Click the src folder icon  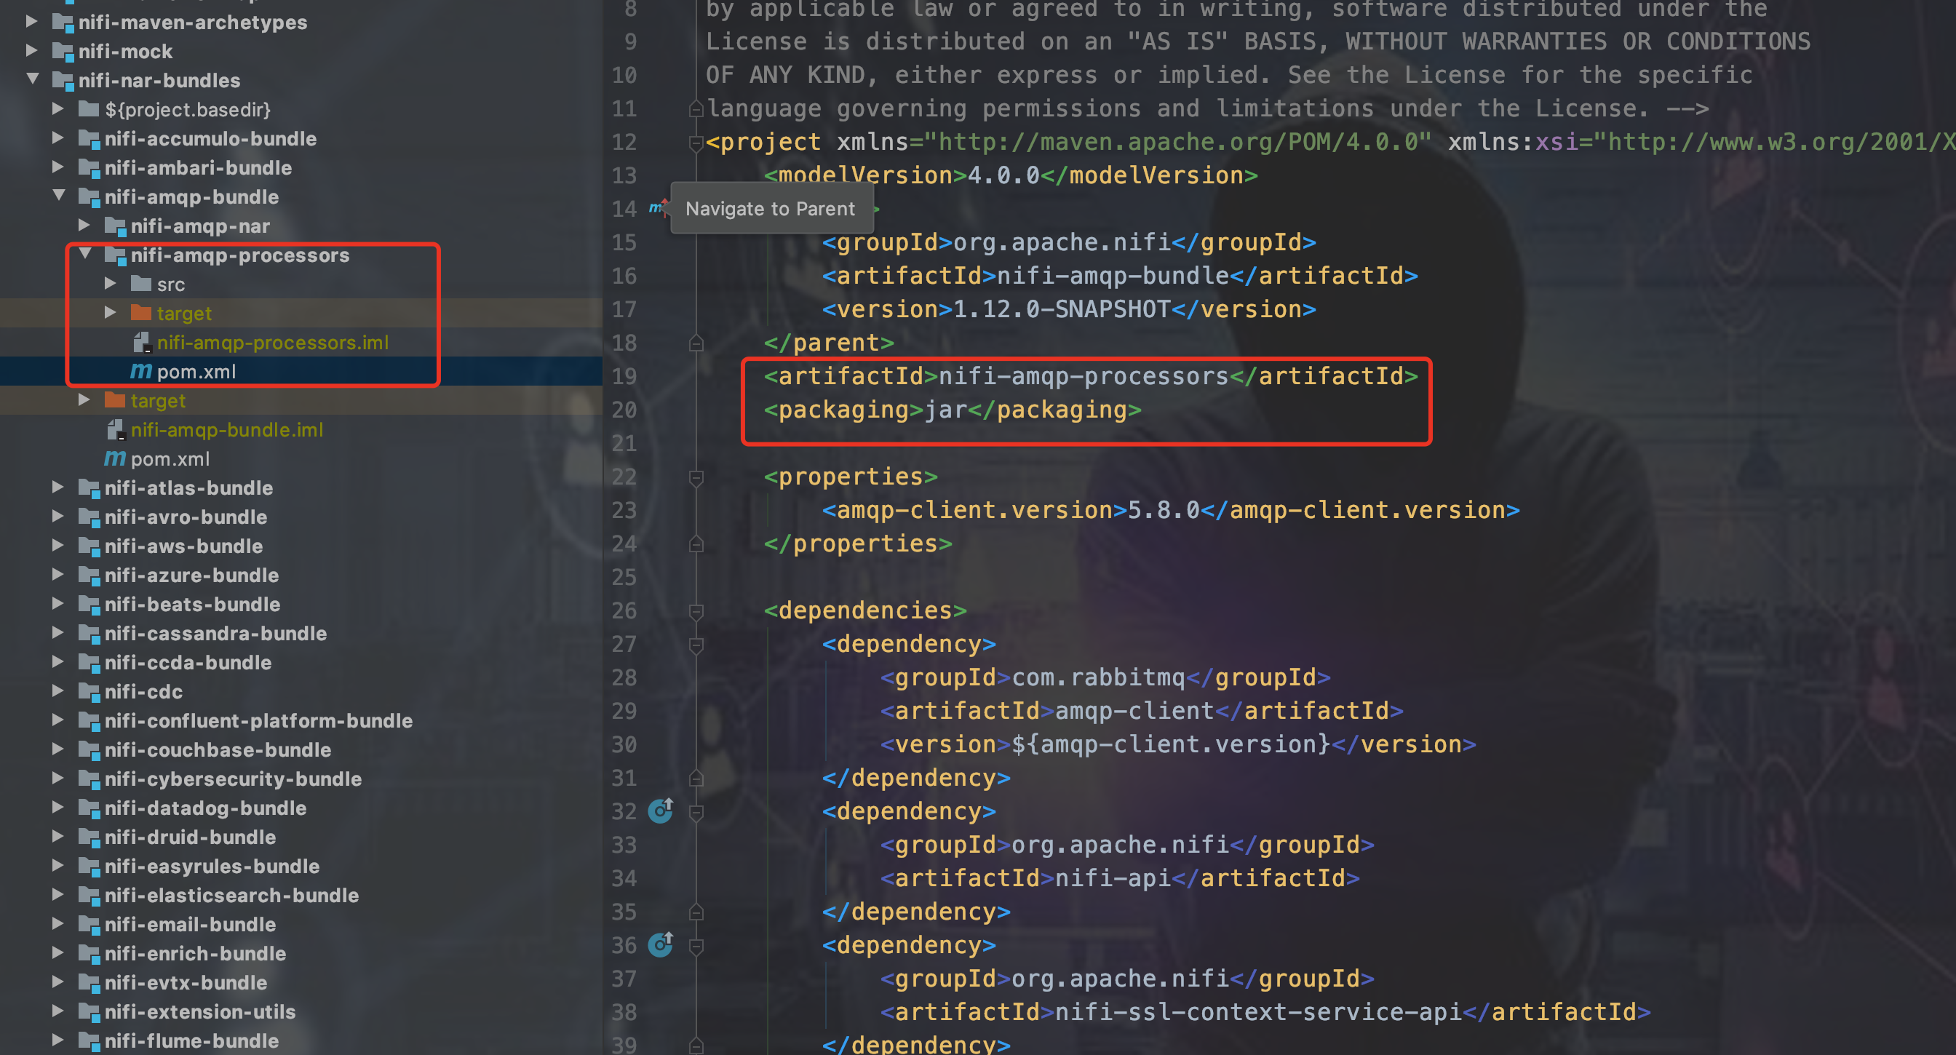(x=140, y=284)
